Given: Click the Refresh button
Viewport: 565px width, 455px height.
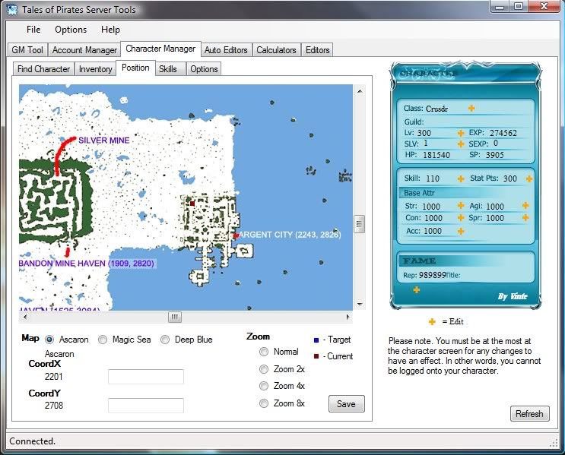Looking at the screenshot, I should (x=528, y=414).
